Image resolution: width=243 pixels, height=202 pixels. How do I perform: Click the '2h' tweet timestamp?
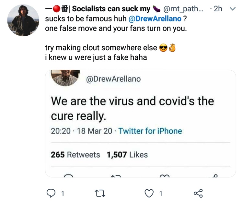(218, 9)
